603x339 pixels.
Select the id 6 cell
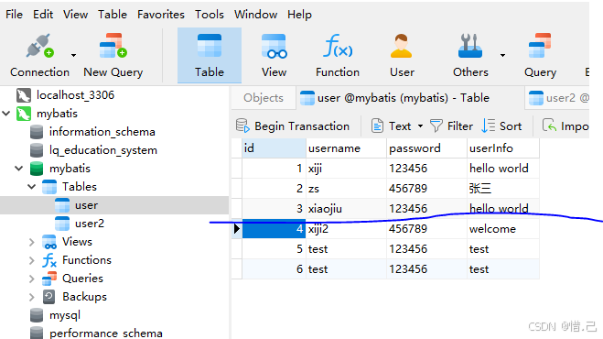pyautogui.click(x=274, y=268)
